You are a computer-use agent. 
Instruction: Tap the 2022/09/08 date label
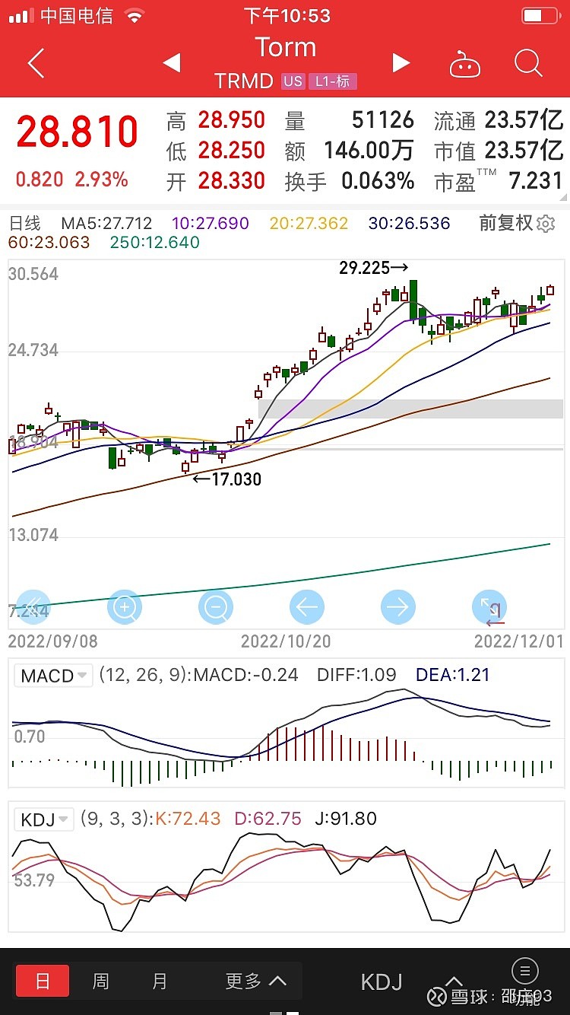coord(52,641)
